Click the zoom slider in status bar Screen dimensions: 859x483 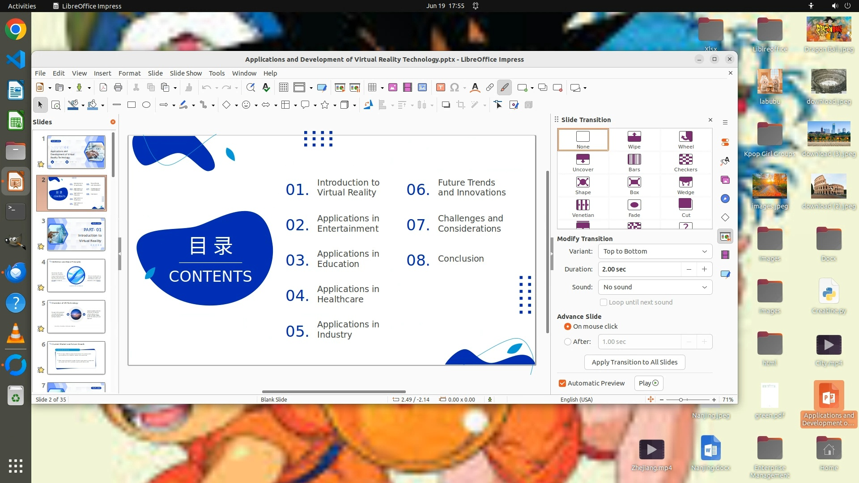681,400
